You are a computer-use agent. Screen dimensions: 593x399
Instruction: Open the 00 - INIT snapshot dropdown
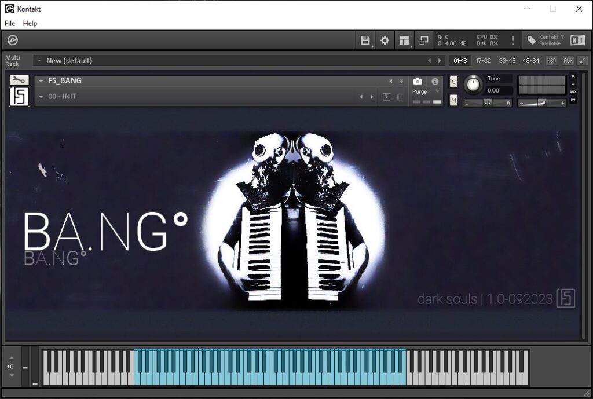coord(41,97)
